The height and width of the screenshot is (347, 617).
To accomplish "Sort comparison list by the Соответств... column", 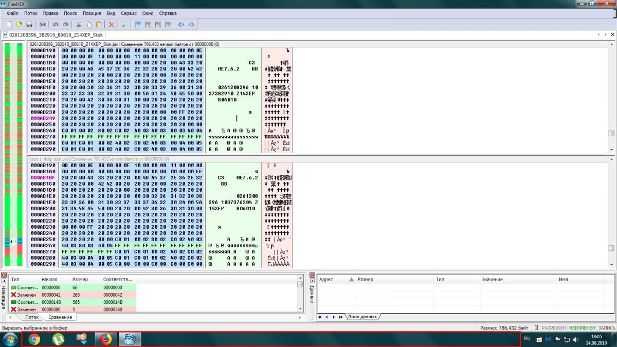I will point(118,279).
